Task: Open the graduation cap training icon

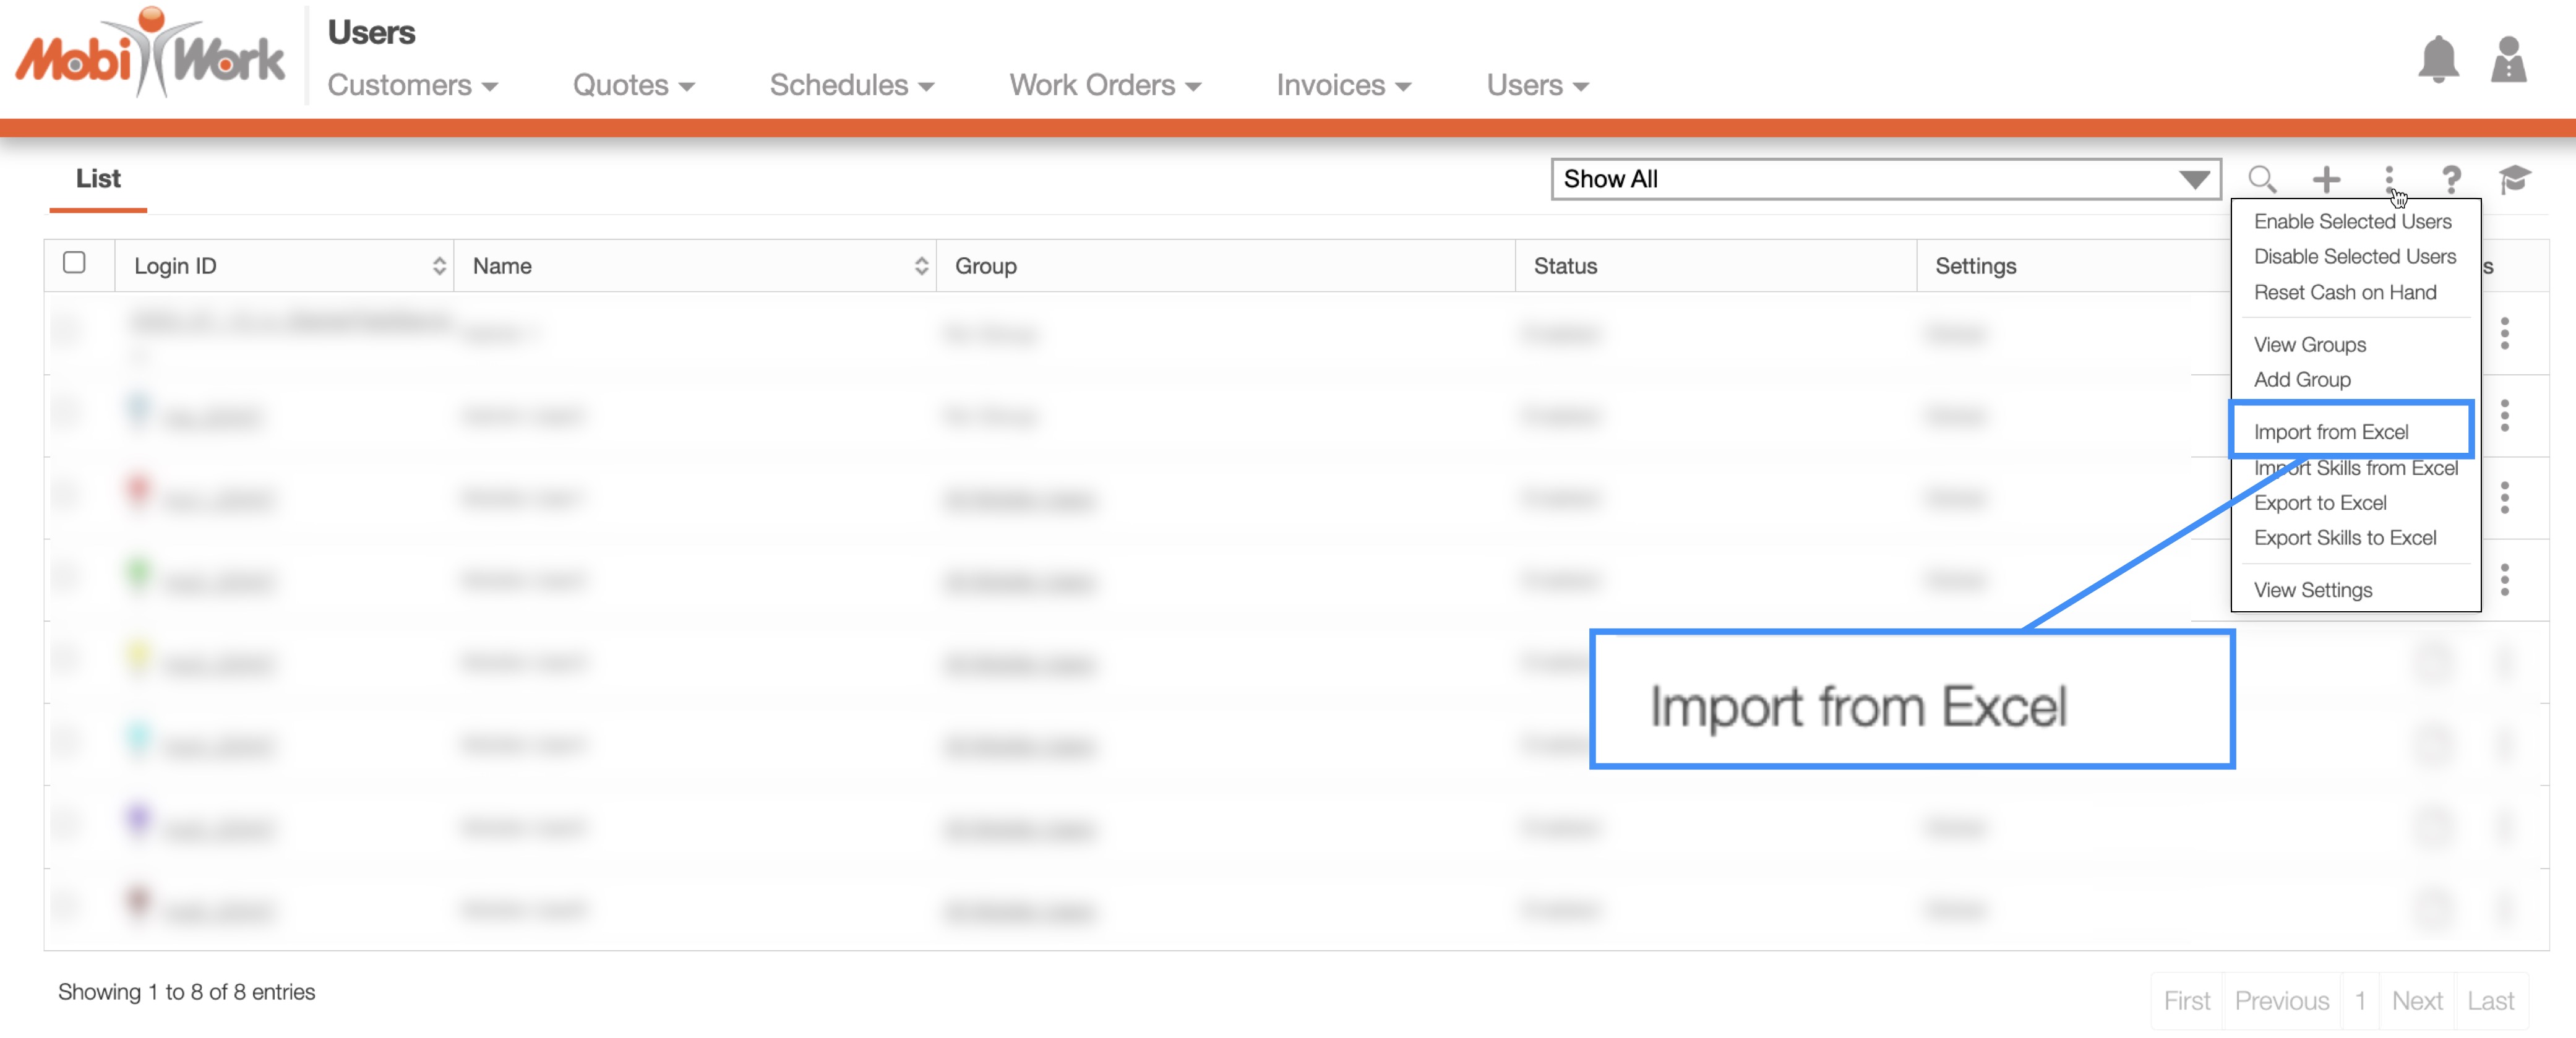Action: 2513,179
